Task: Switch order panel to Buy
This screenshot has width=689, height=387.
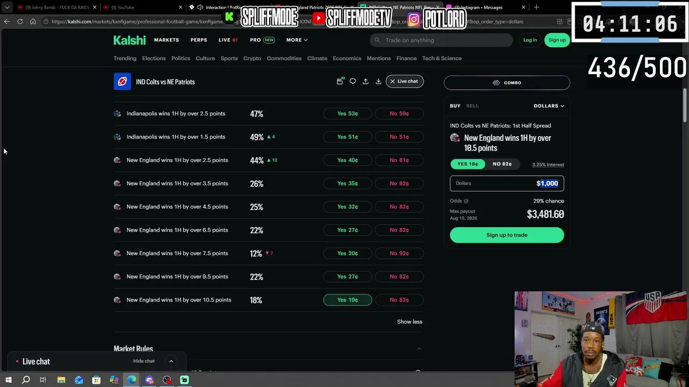Action: point(455,106)
